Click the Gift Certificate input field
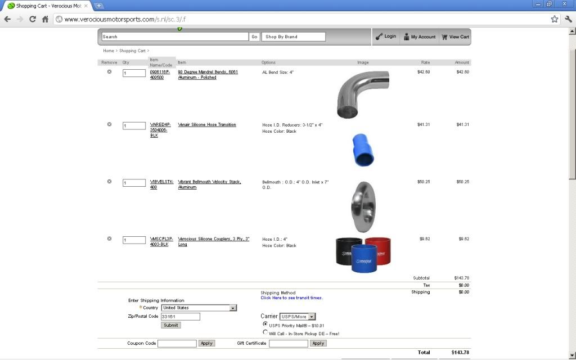 289,344
